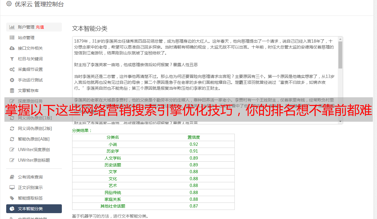Click the red 充值 recharge link
The height and width of the screenshot is (219, 377).
tap(40, 27)
